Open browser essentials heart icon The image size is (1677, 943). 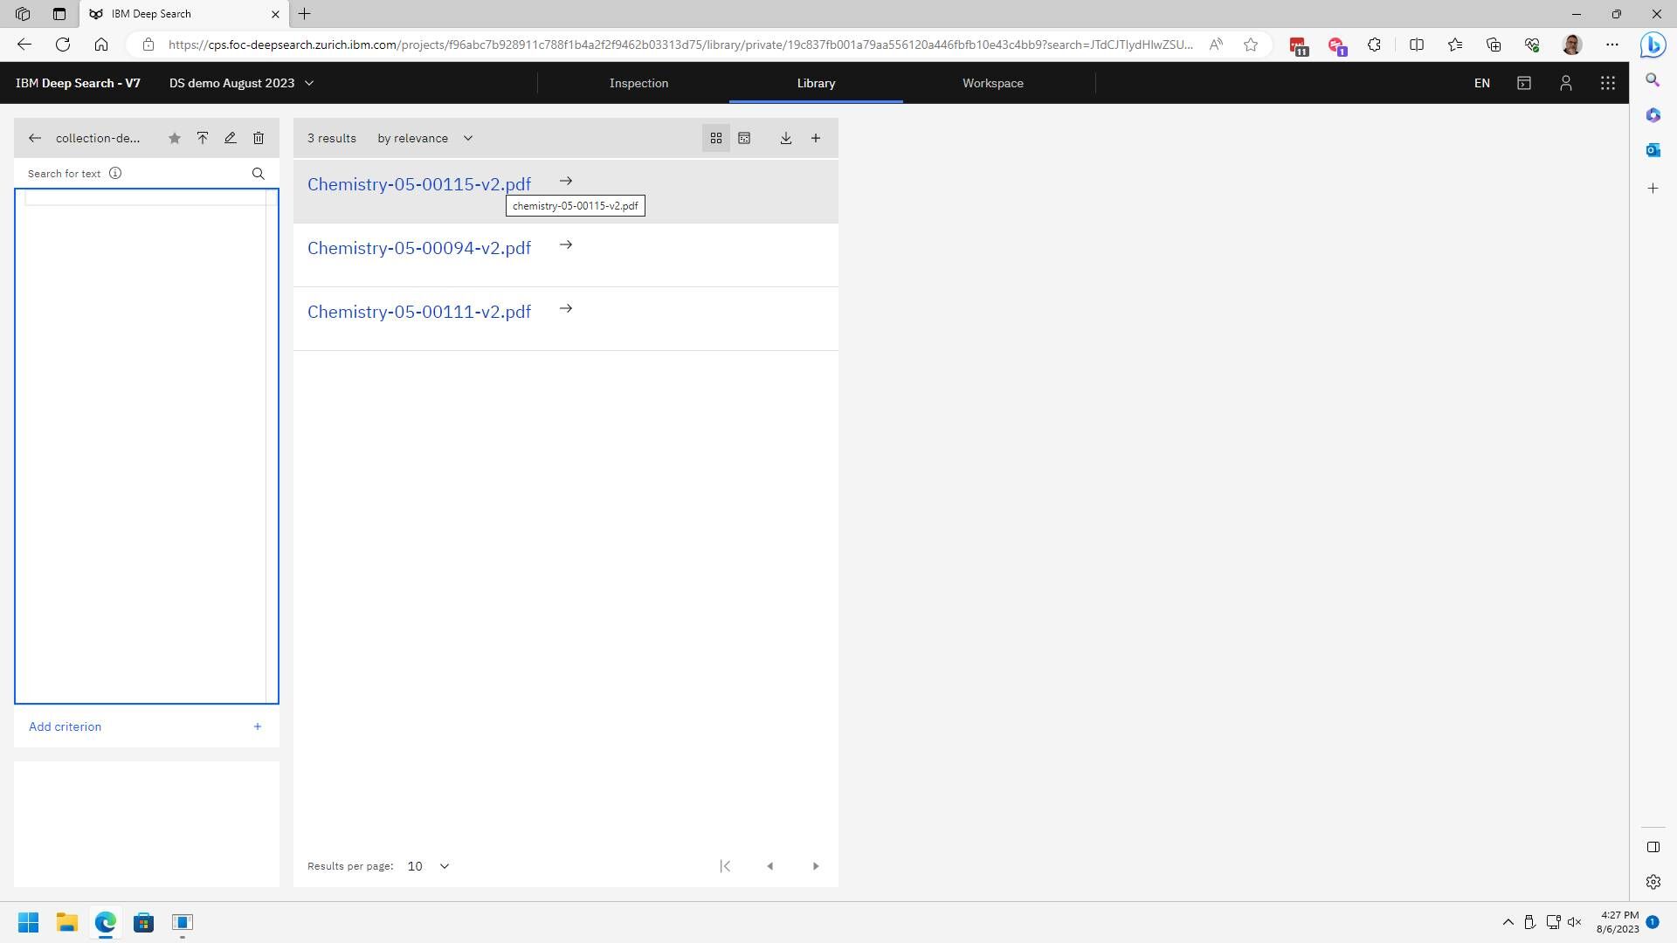[1532, 45]
